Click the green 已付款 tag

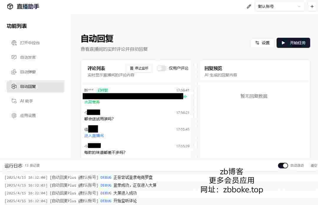pyautogui.click(x=103, y=90)
